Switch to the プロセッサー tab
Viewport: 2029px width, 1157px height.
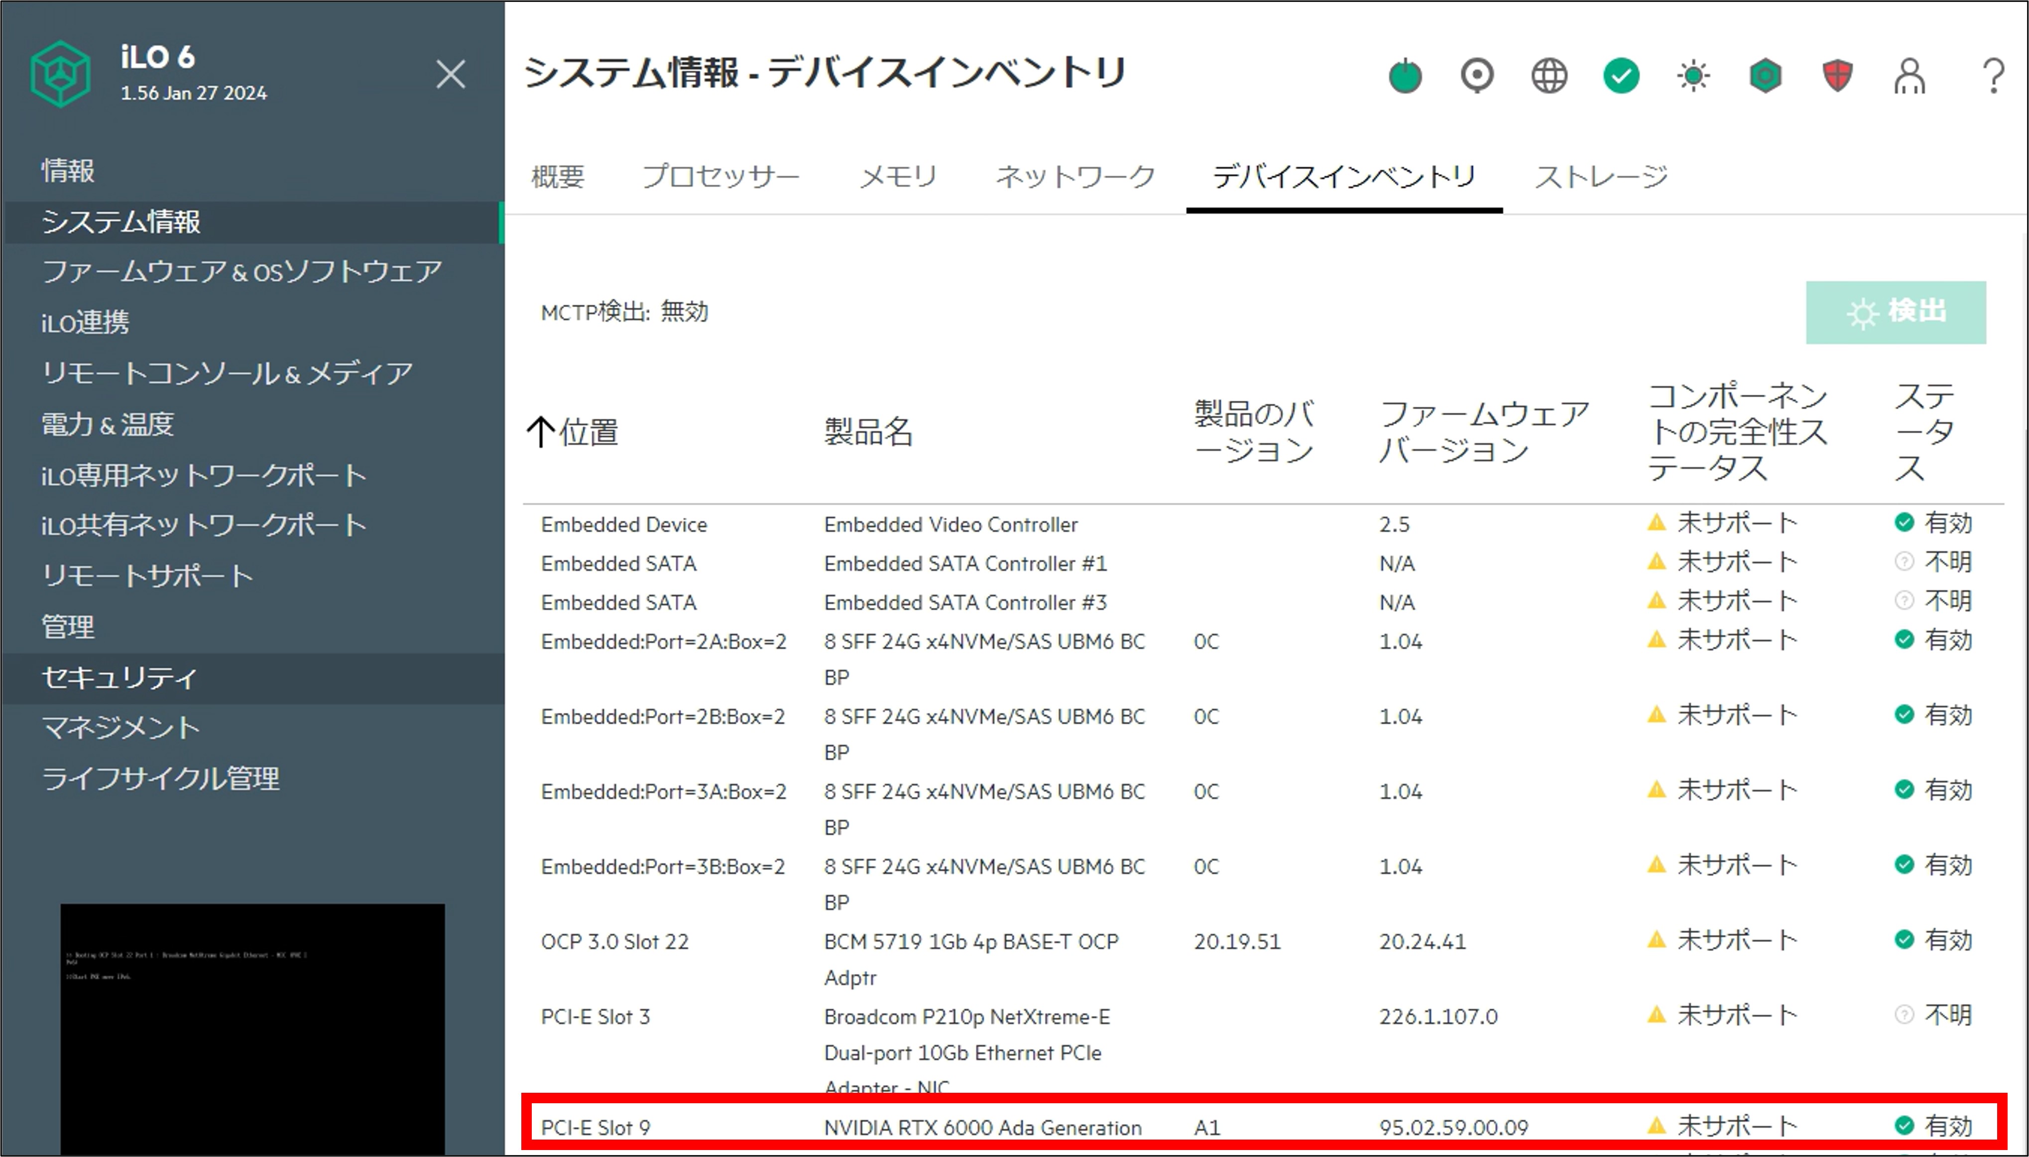[721, 176]
